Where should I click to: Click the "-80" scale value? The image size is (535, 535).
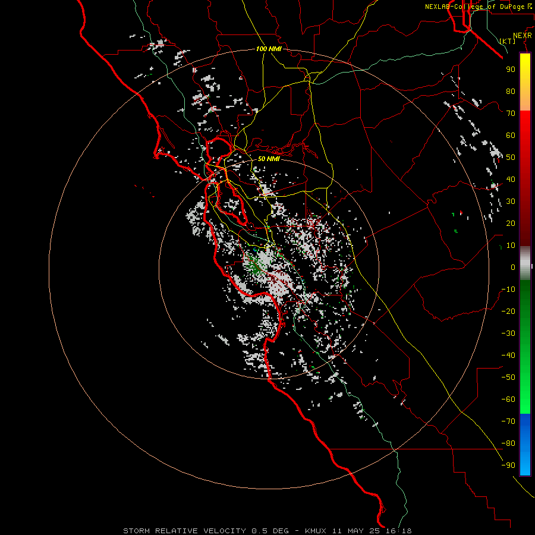[508, 443]
